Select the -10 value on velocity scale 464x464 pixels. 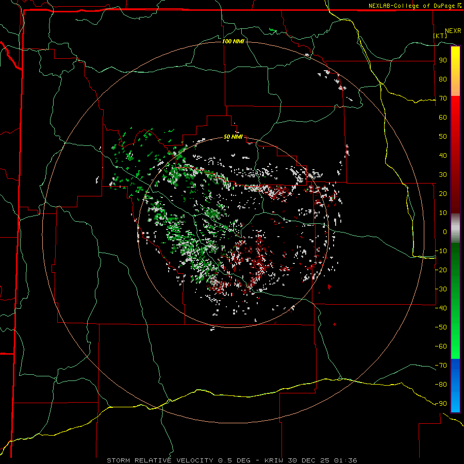pyautogui.click(x=441, y=251)
